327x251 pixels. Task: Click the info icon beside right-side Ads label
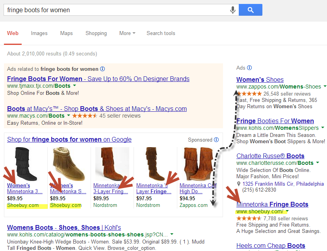[249, 68]
